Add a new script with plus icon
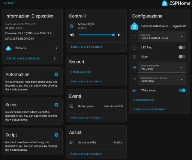The width and height of the screenshot is (192, 160). click(56, 135)
